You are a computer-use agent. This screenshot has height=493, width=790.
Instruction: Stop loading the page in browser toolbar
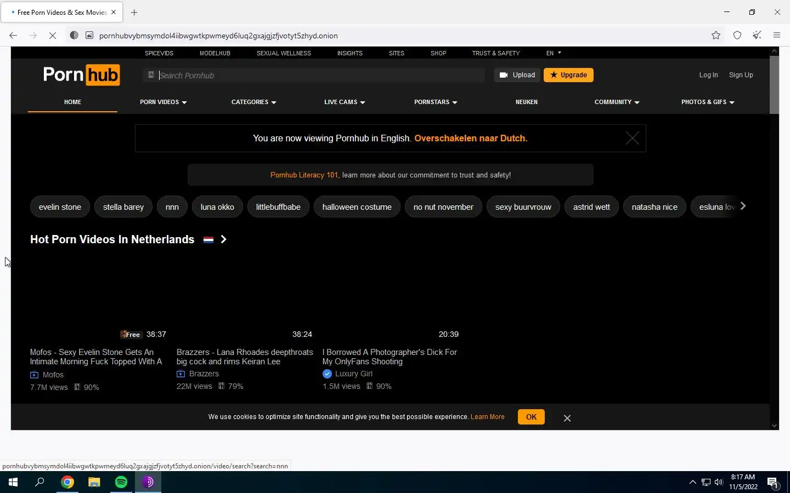tap(53, 36)
